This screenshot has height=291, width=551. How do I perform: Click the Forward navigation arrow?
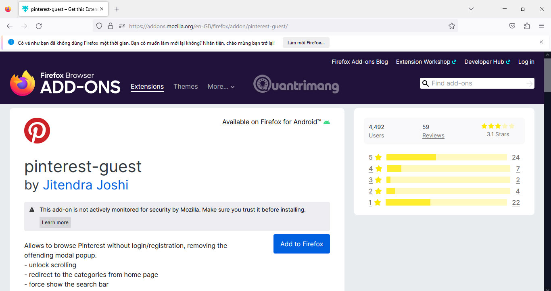click(24, 26)
